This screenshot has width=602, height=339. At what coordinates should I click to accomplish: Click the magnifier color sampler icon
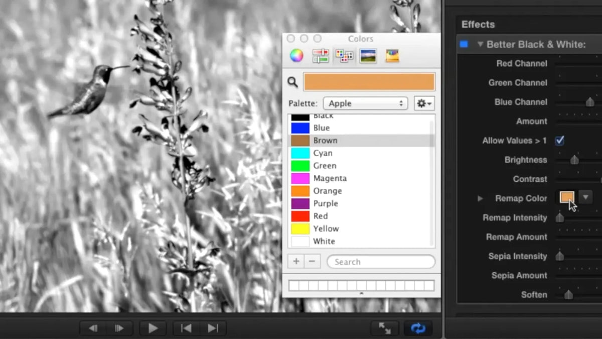click(x=292, y=82)
